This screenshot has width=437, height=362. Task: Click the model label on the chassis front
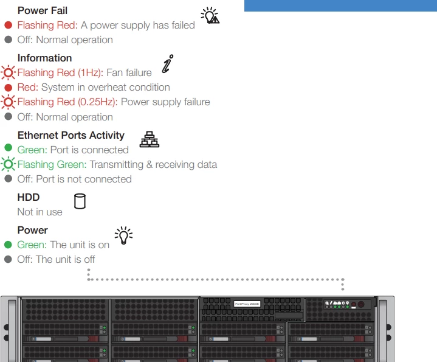click(247, 304)
